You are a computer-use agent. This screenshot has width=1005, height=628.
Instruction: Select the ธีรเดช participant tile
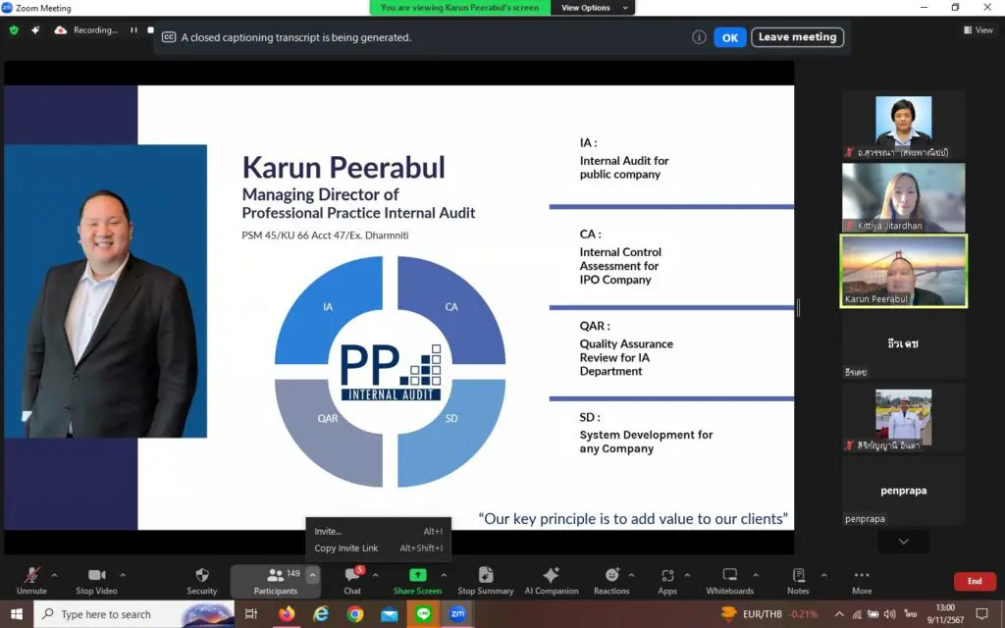[903, 344]
